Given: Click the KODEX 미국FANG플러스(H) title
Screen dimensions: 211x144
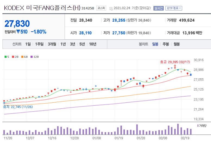Looking at the screenshot, I should 42,8.
